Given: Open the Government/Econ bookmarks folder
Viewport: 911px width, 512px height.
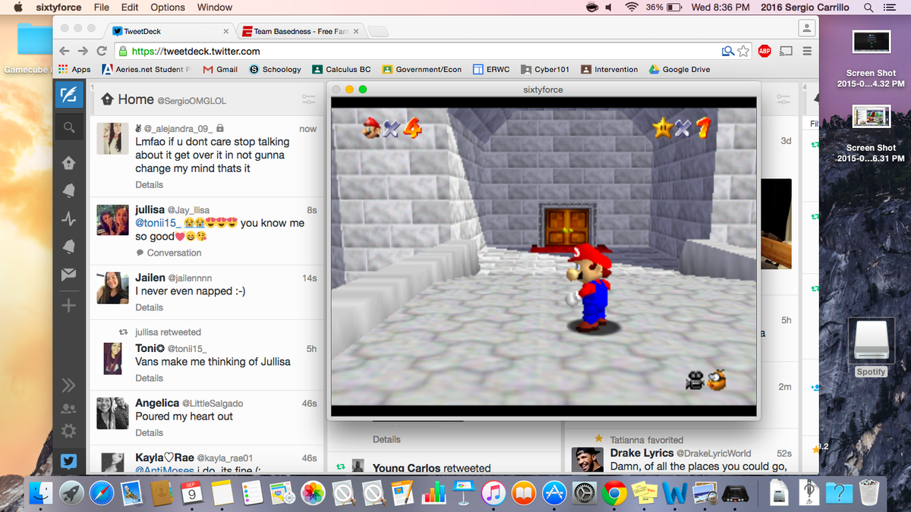Looking at the screenshot, I should pos(422,69).
